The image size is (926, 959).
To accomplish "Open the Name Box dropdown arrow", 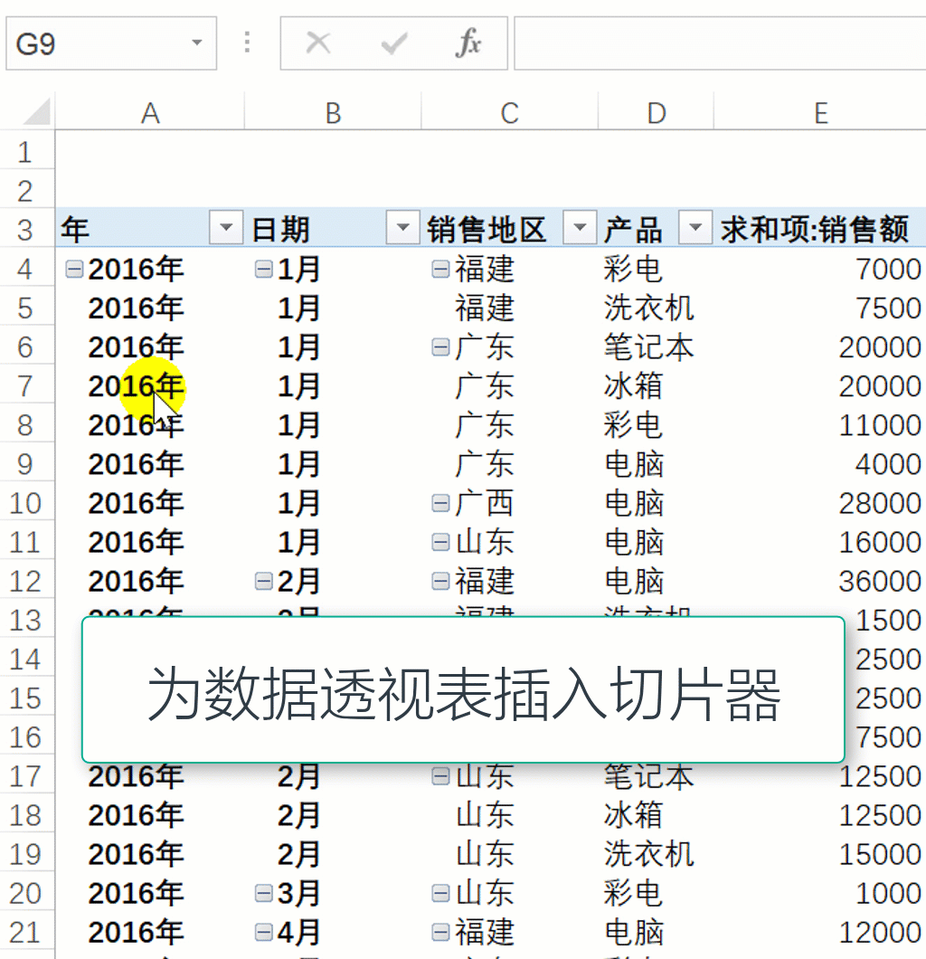I will pyautogui.click(x=196, y=43).
